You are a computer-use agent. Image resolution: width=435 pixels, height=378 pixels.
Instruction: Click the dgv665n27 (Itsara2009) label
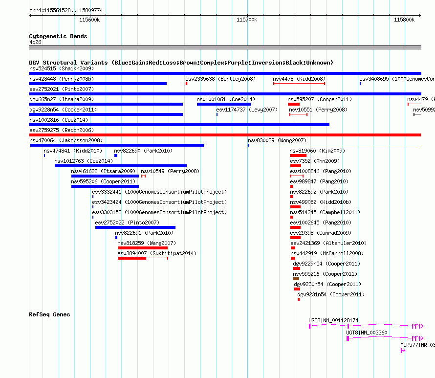click(62, 99)
